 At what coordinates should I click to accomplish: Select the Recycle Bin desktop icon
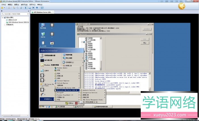coord(43,35)
